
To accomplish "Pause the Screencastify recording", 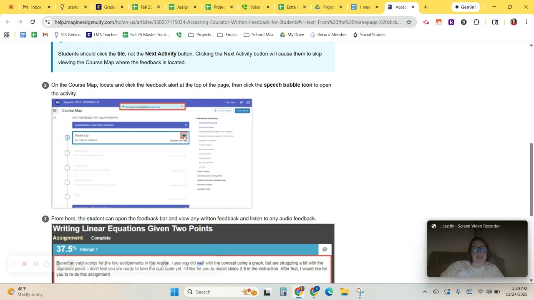I will coord(35,264).
